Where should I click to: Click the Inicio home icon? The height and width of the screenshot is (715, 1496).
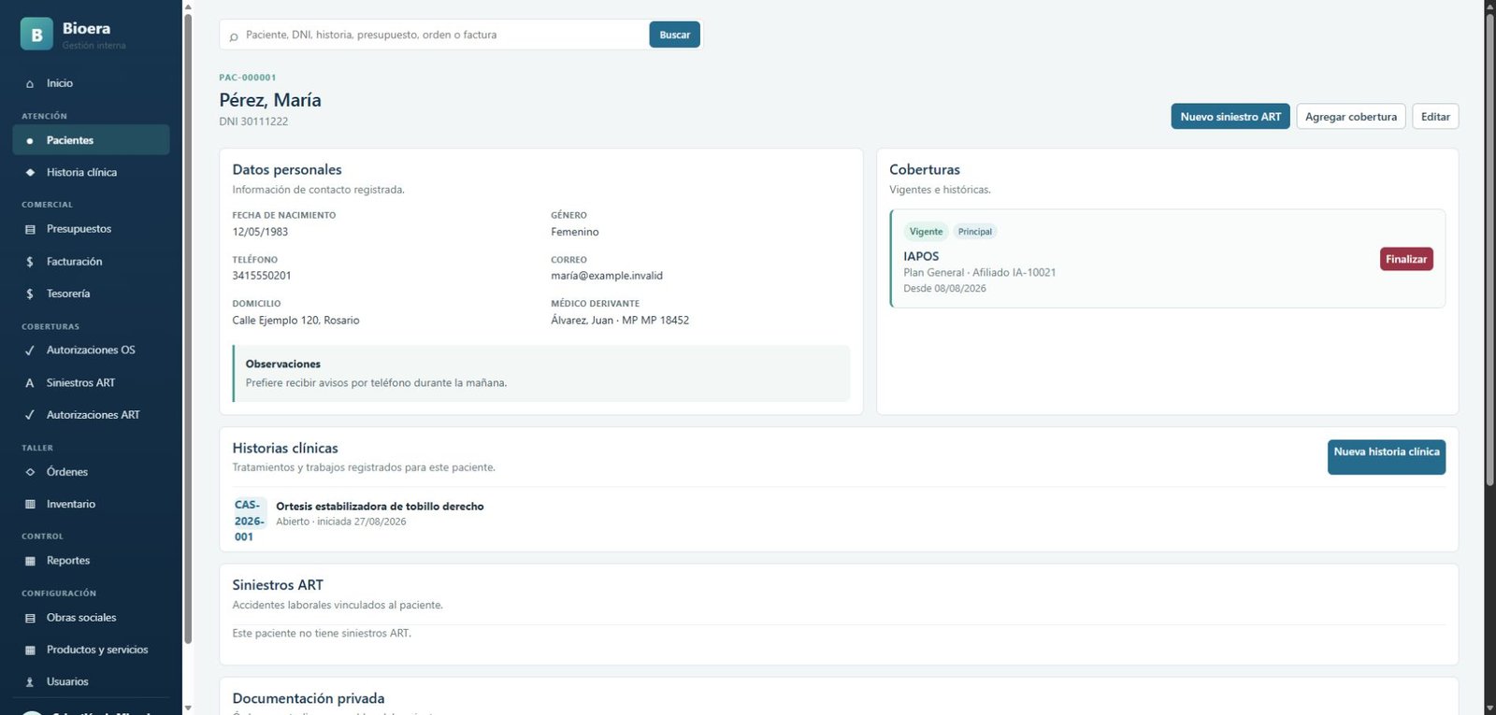tap(30, 84)
